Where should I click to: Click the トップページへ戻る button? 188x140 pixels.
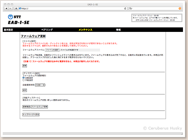tap(31, 115)
